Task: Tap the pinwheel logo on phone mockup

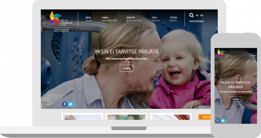Action: pyautogui.click(x=221, y=53)
